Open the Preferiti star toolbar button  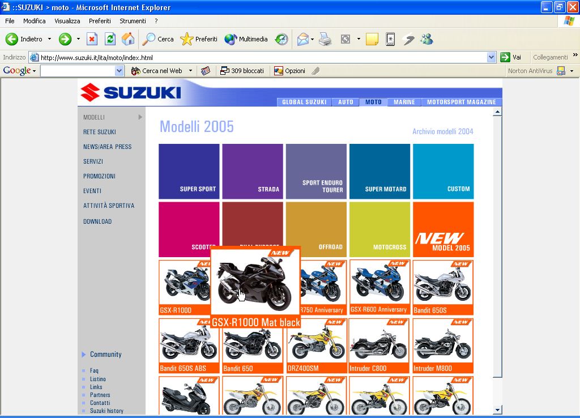(x=199, y=39)
